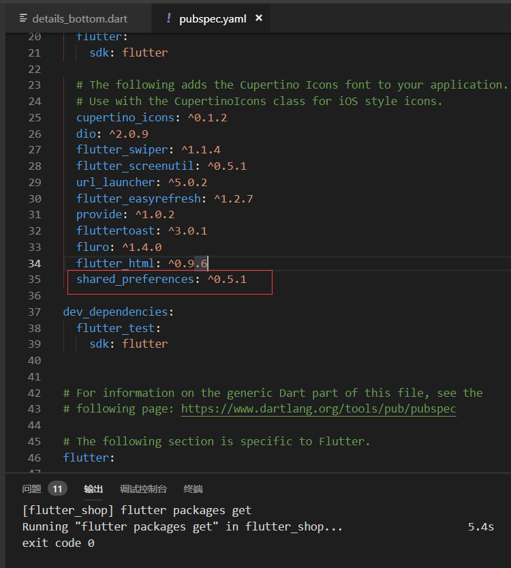The width and height of the screenshot is (511, 568).
Task: Click the flutter_easyrefresh version ^1.2.7
Action: click(234, 198)
